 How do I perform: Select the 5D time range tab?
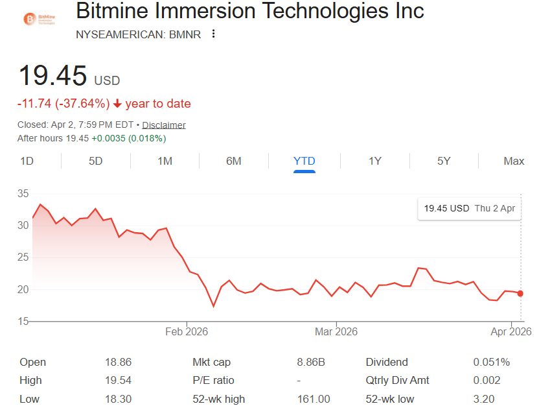95,161
